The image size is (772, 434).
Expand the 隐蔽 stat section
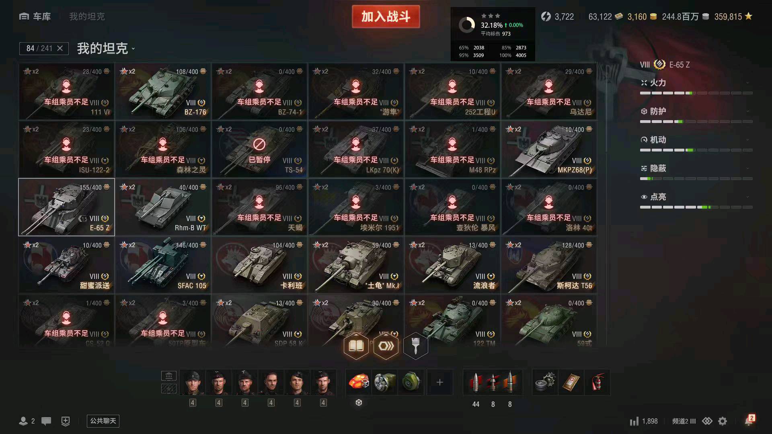click(696, 168)
